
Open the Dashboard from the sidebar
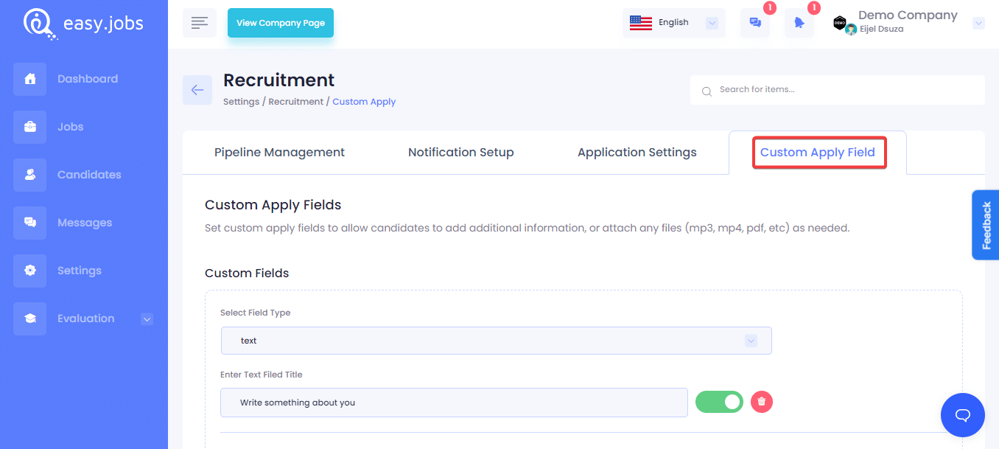pos(87,78)
